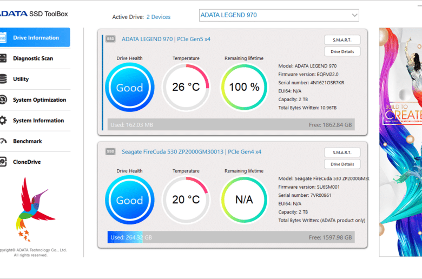Screen dimensions: 422x279
Task: Click the ADATA drive Good health gauge
Action: coord(130,87)
